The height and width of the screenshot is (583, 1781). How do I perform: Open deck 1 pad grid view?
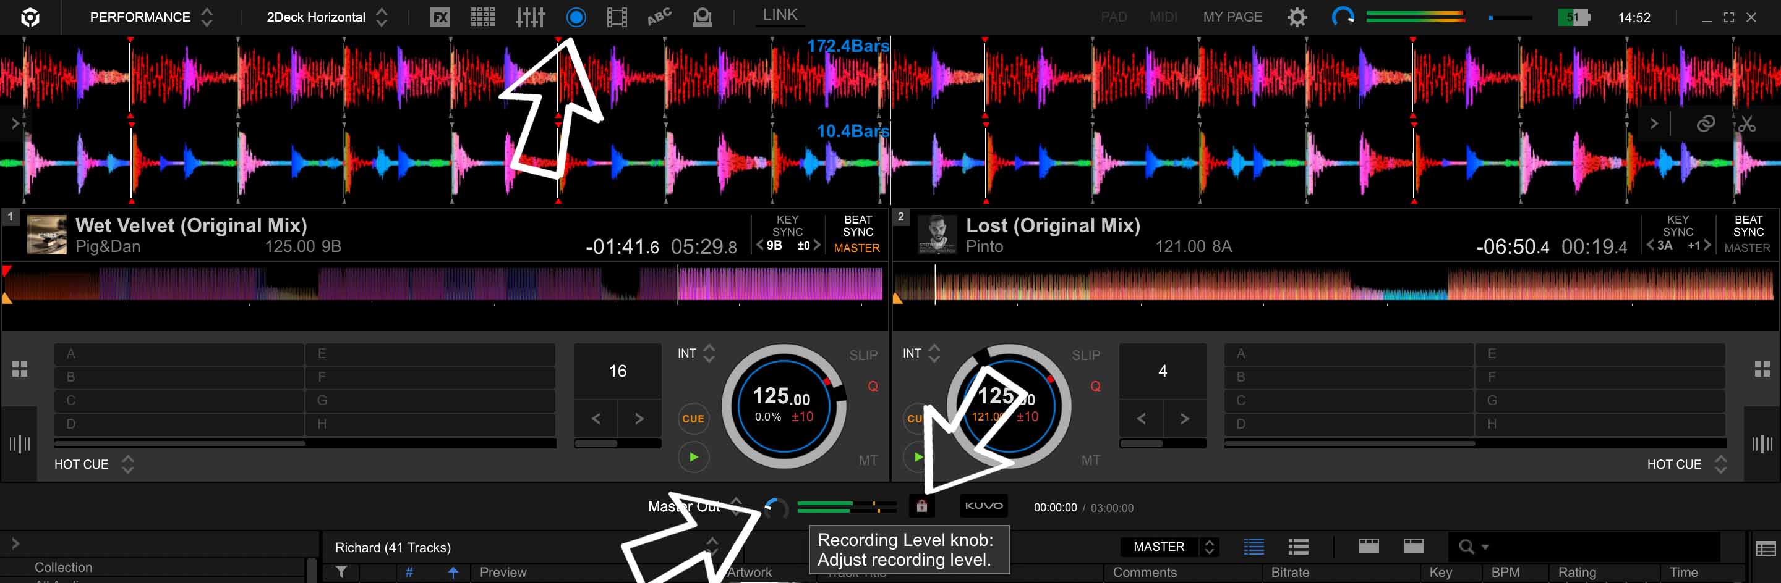19,369
